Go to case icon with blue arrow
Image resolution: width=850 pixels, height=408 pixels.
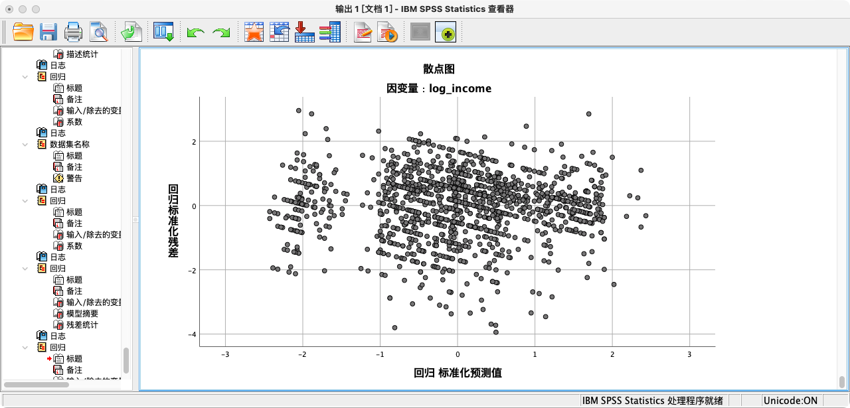pyautogui.click(x=279, y=32)
